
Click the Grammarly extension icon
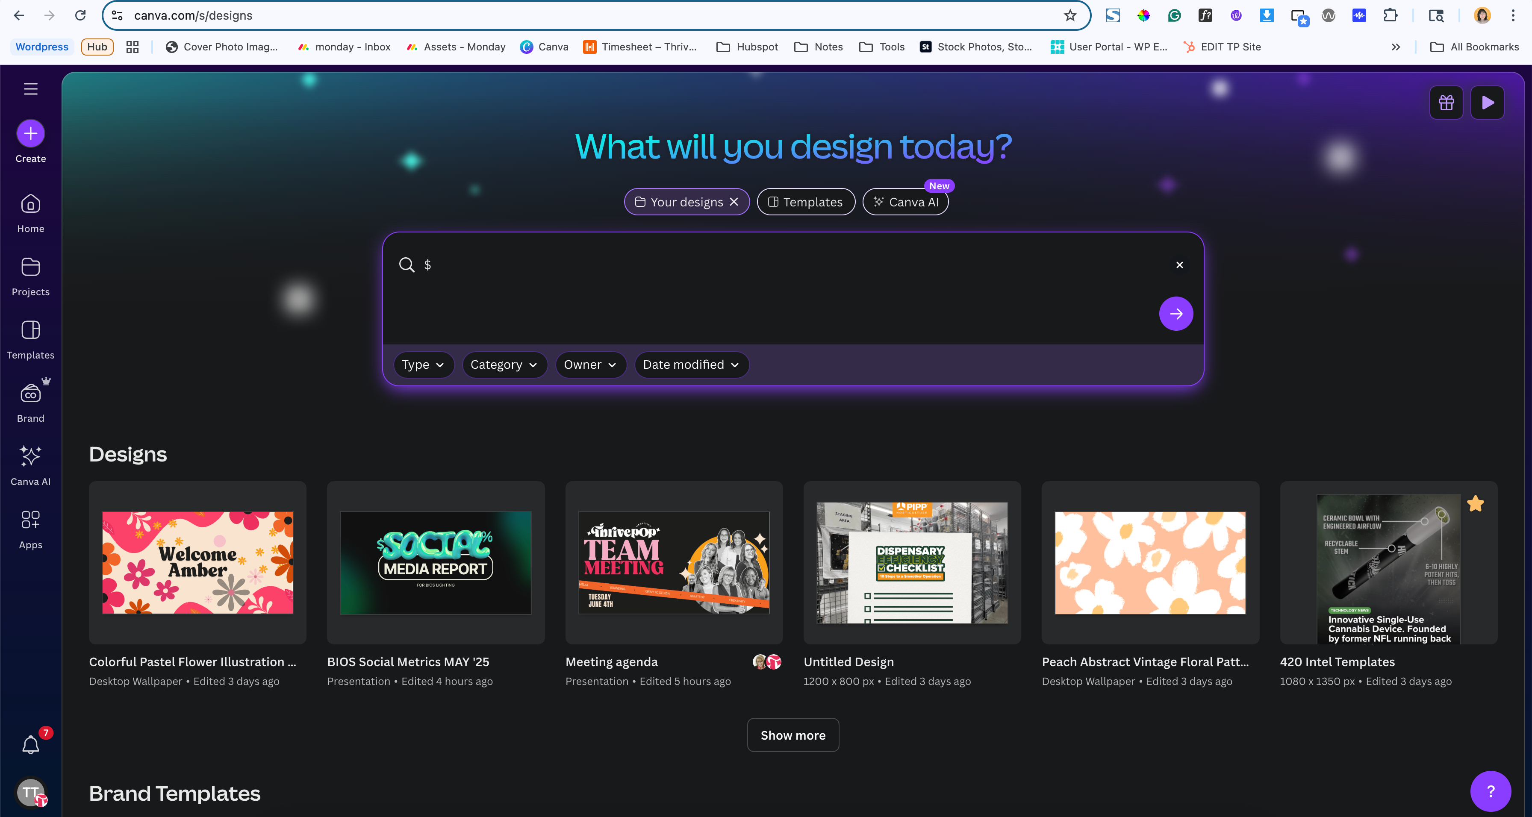[1175, 15]
